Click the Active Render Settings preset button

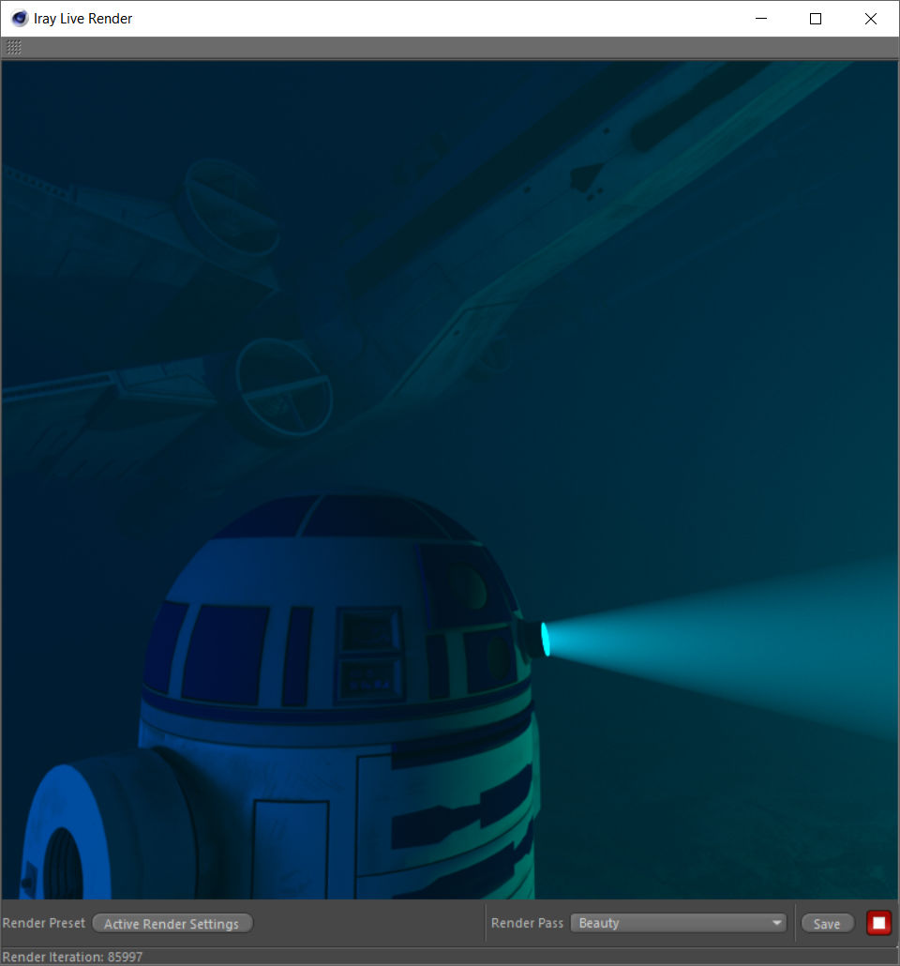pyautogui.click(x=172, y=924)
